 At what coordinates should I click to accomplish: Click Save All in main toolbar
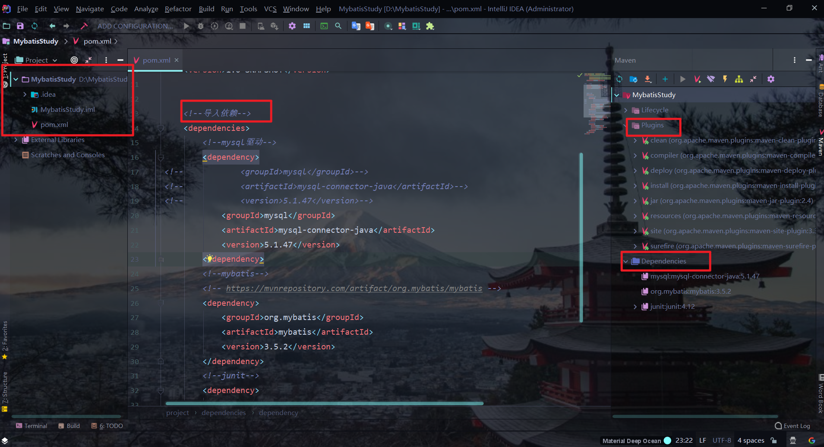20,26
